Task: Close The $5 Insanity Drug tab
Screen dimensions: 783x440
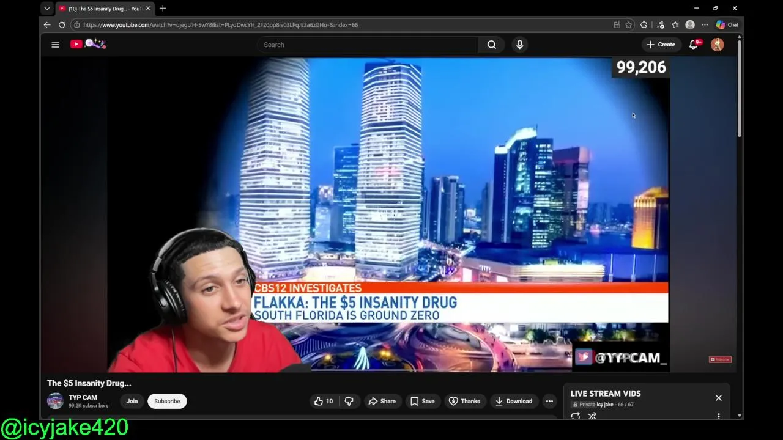Action: tap(147, 9)
